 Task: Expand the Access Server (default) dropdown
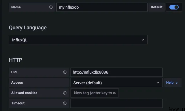[116, 83]
